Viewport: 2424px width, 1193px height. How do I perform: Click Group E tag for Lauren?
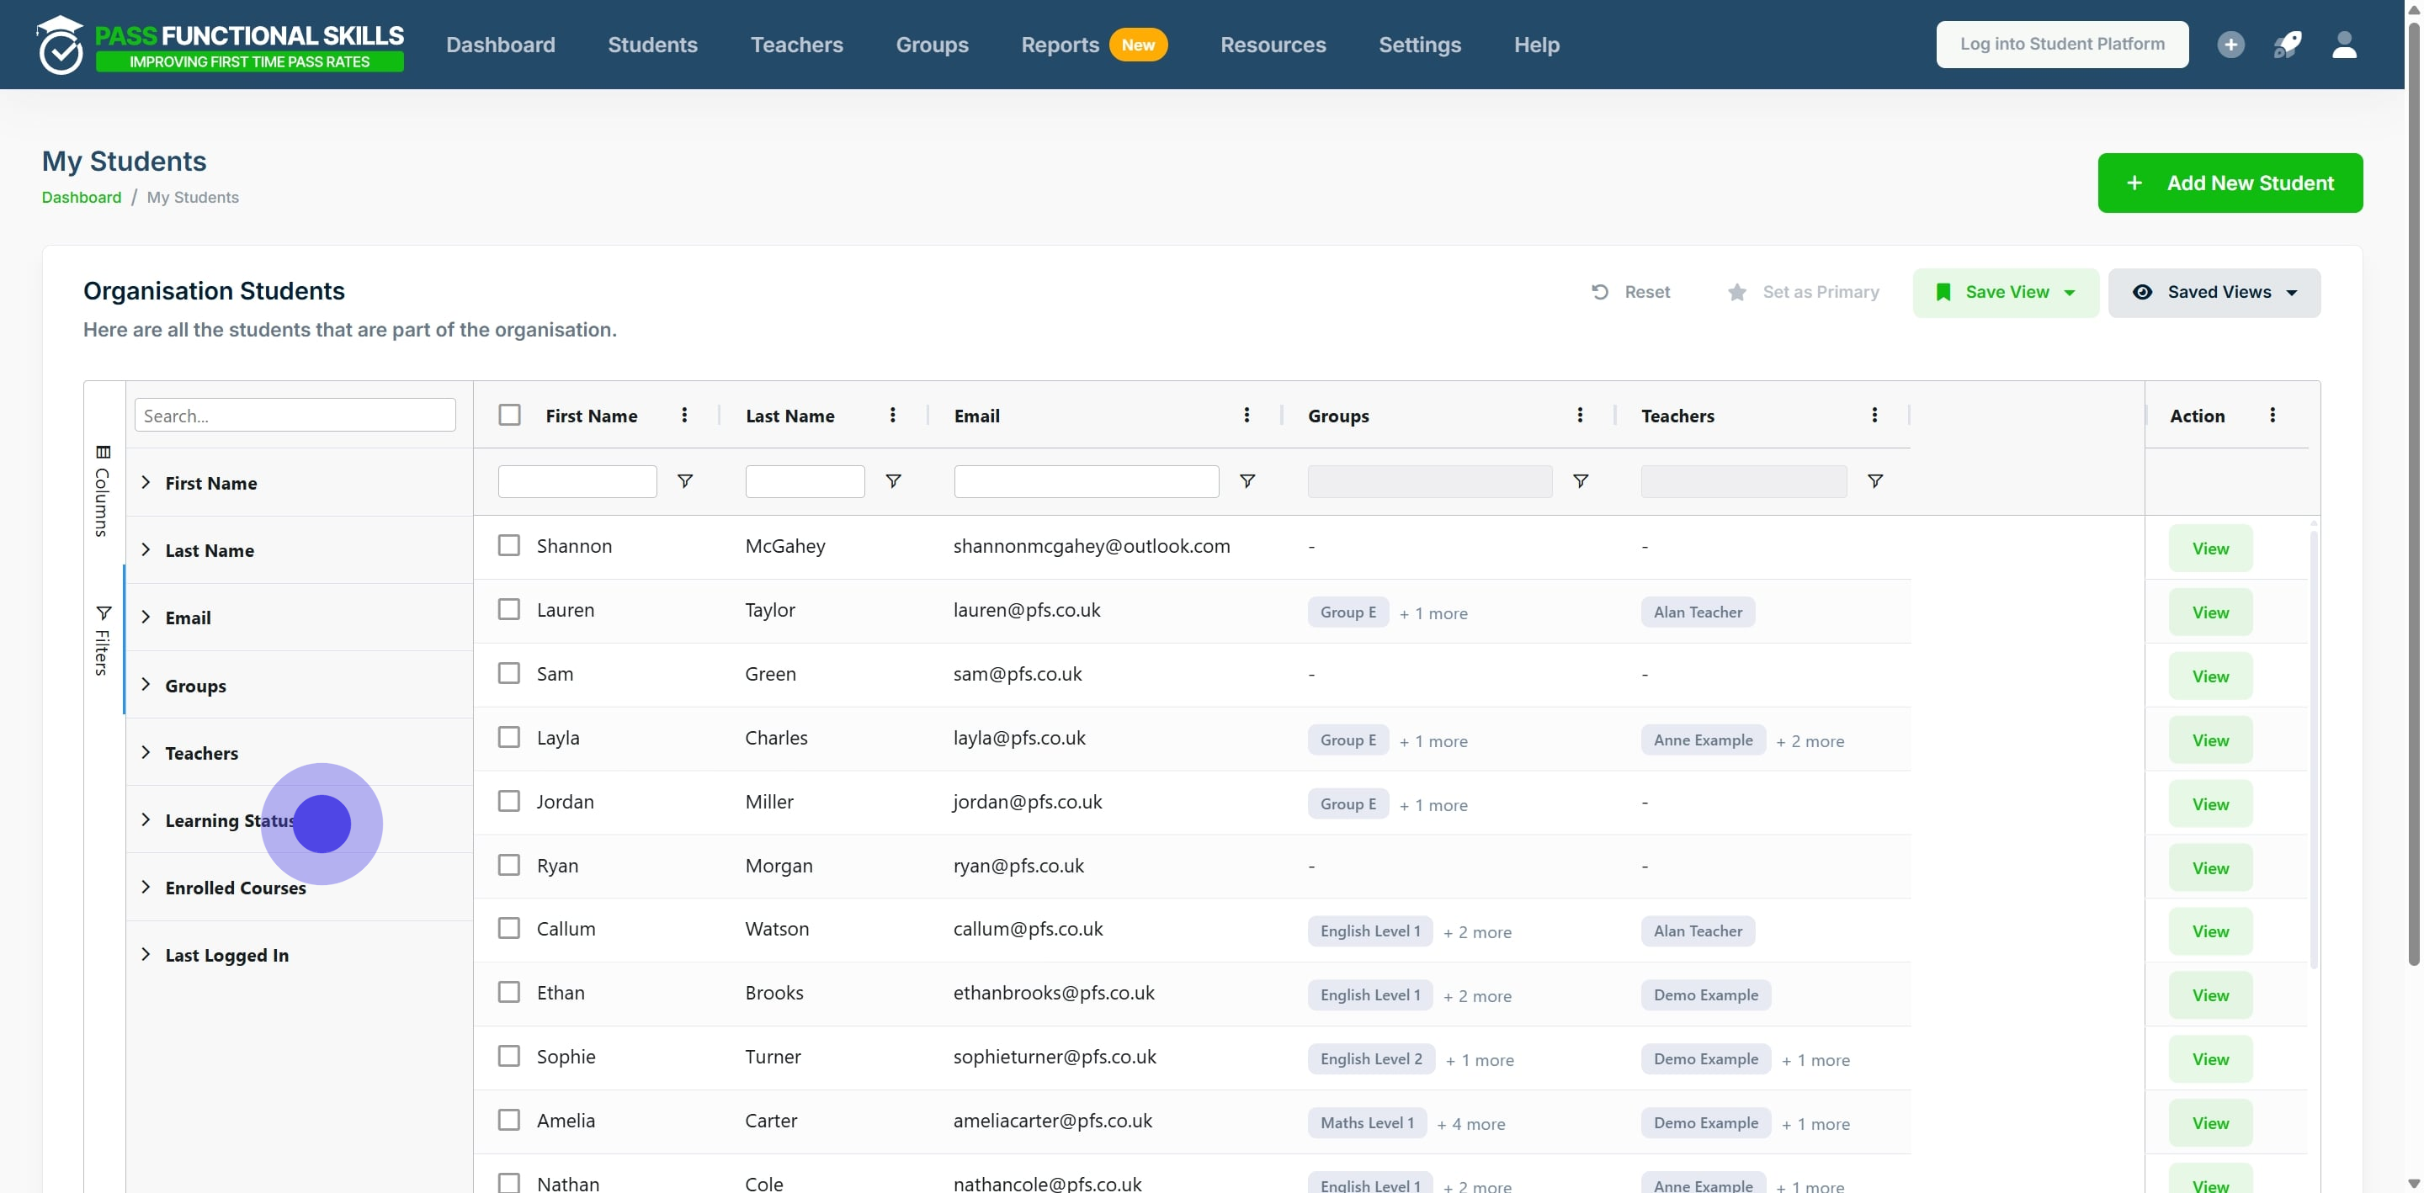[x=1348, y=612]
